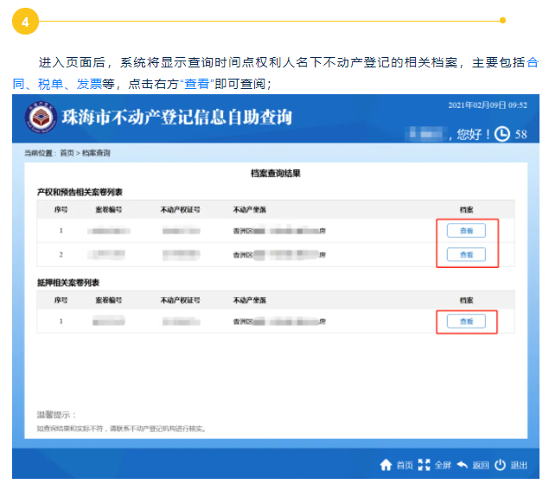Screen dimensions: 549x484
Task: Select 档案查询 in the breadcrumb
Action: point(96,153)
